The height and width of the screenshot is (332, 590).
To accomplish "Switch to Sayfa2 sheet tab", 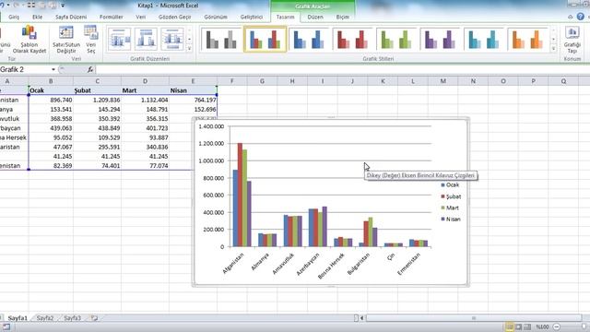I will [x=45, y=318].
